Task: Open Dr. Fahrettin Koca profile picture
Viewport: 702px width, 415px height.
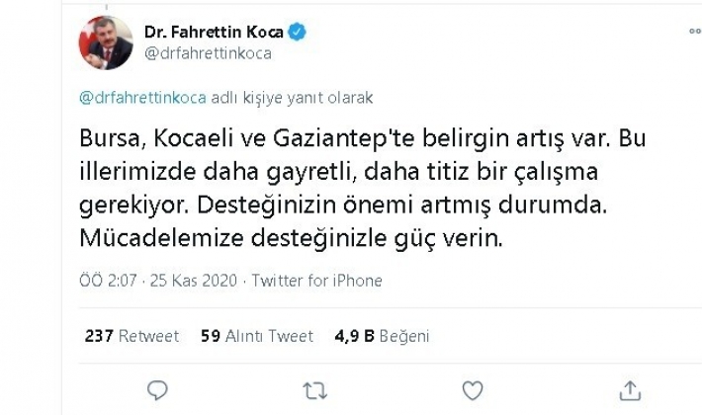Action: [106, 42]
